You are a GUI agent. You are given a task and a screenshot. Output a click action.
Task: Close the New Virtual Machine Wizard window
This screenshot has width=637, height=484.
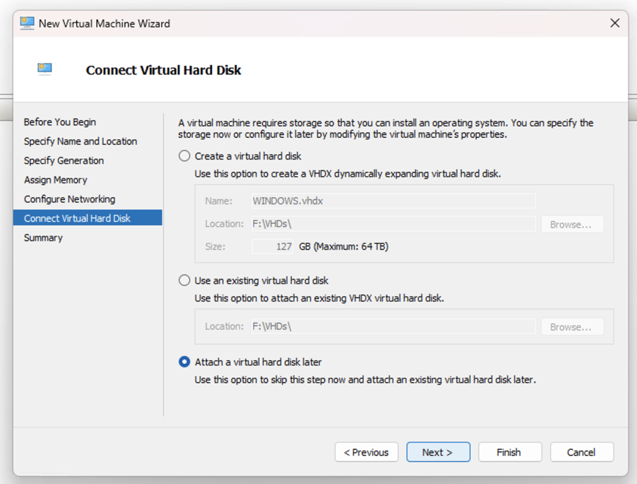tap(615, 23)
